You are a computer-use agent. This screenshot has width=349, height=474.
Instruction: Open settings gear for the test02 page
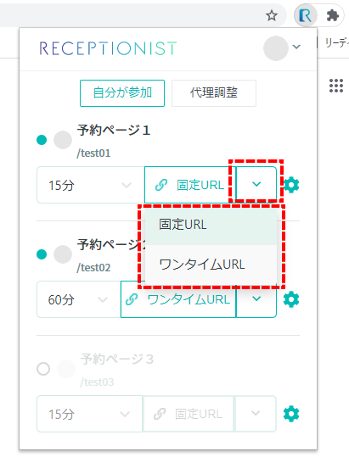point(291,299)
